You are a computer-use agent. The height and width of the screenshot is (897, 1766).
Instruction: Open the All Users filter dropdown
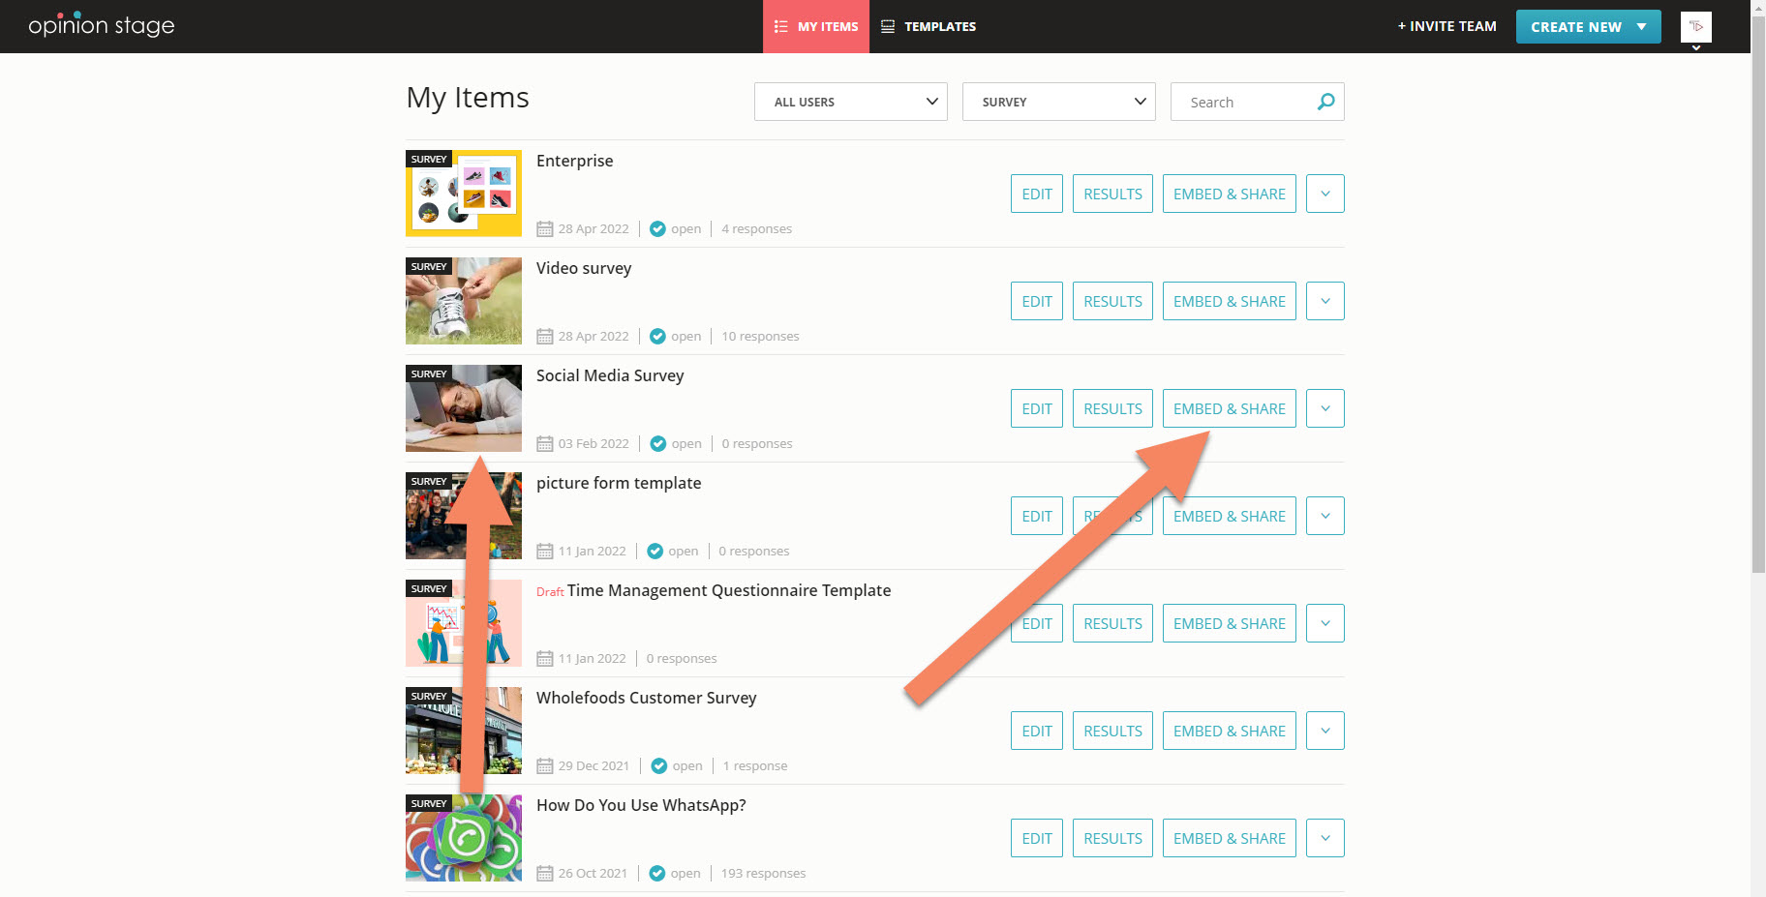click(x=851, y=102)
